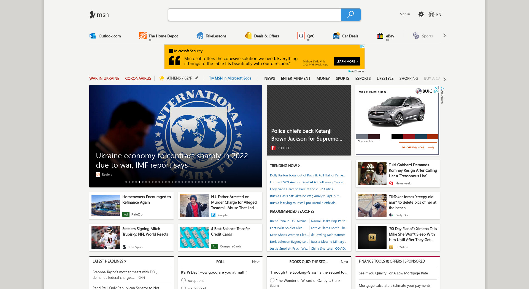529x289 pixels.
Task: Click the People source icon
Action: pos(213,215)
